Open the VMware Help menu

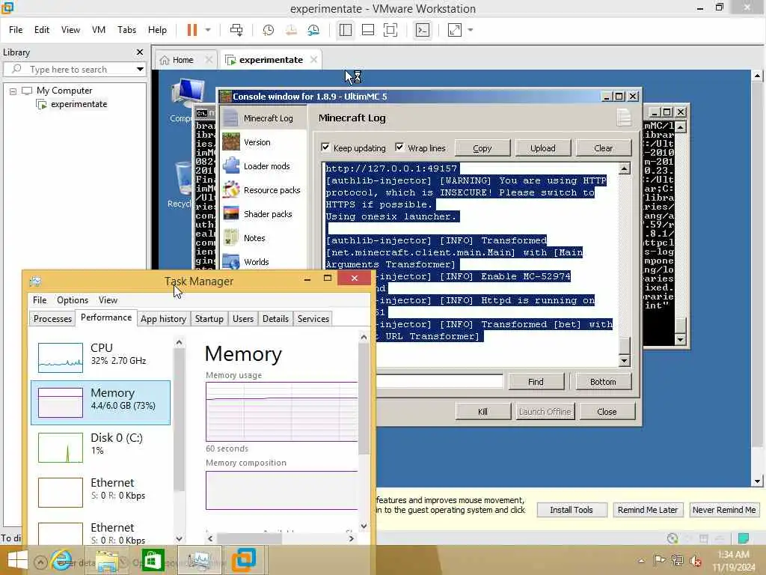click(157, 30)
